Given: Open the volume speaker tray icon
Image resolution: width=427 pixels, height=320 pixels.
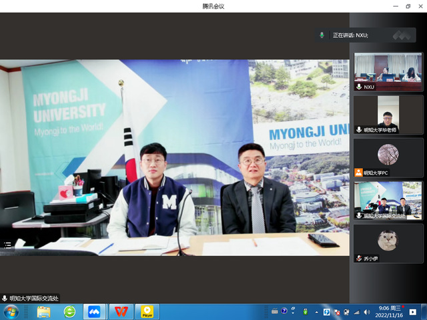Looking at the screenshot, I should pos(367,312).
